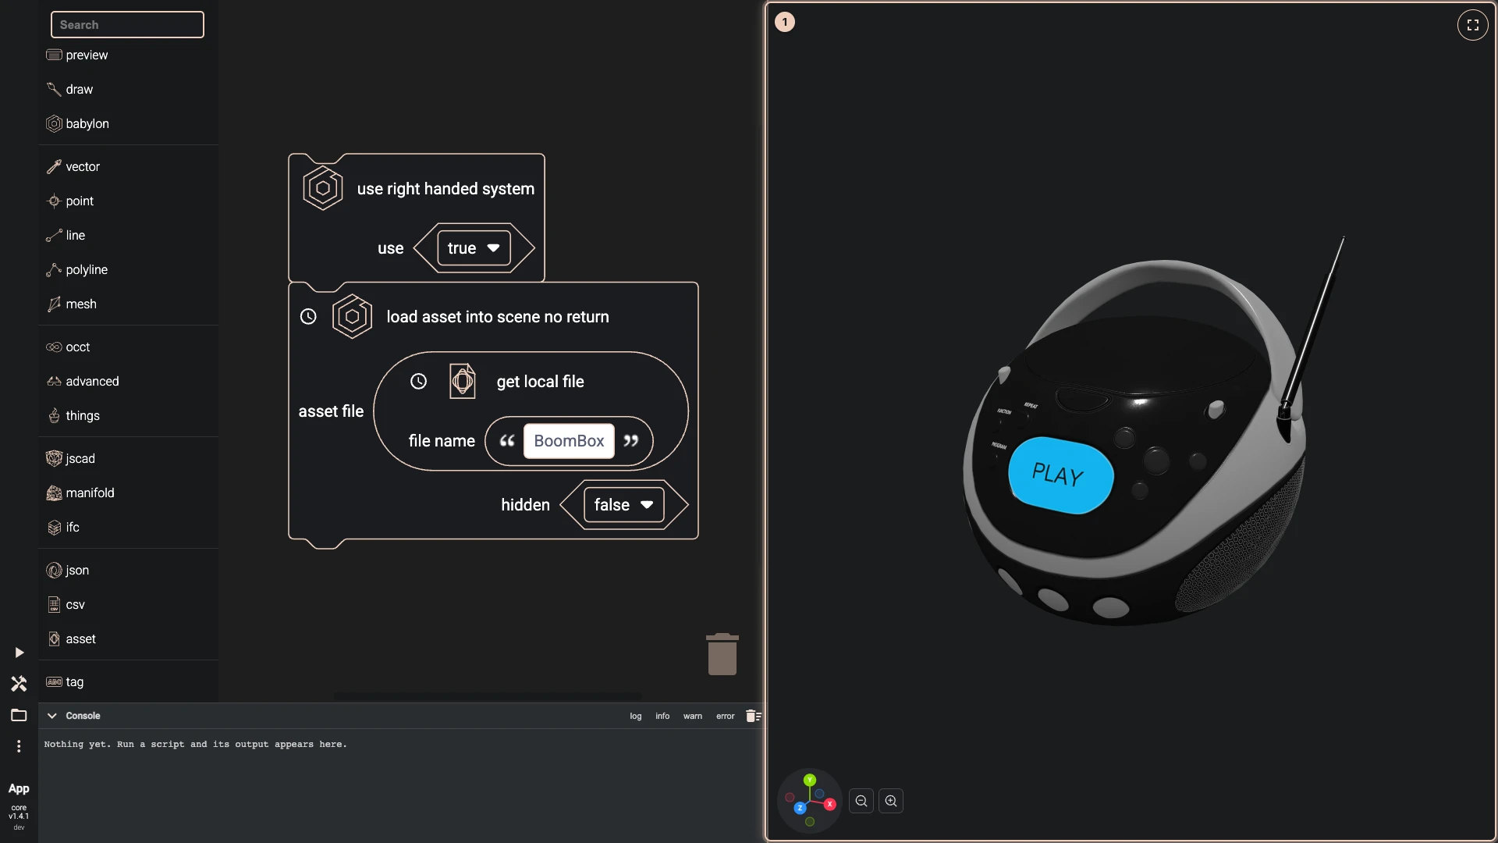
Task: Edit the BoomBox file name field
Action: 569,441
